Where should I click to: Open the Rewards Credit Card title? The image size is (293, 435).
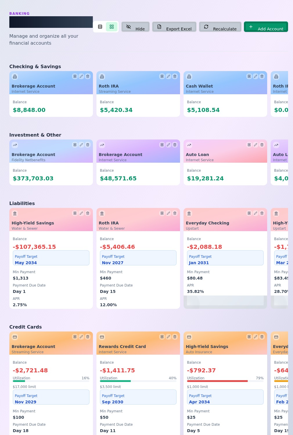click(122, 347)
